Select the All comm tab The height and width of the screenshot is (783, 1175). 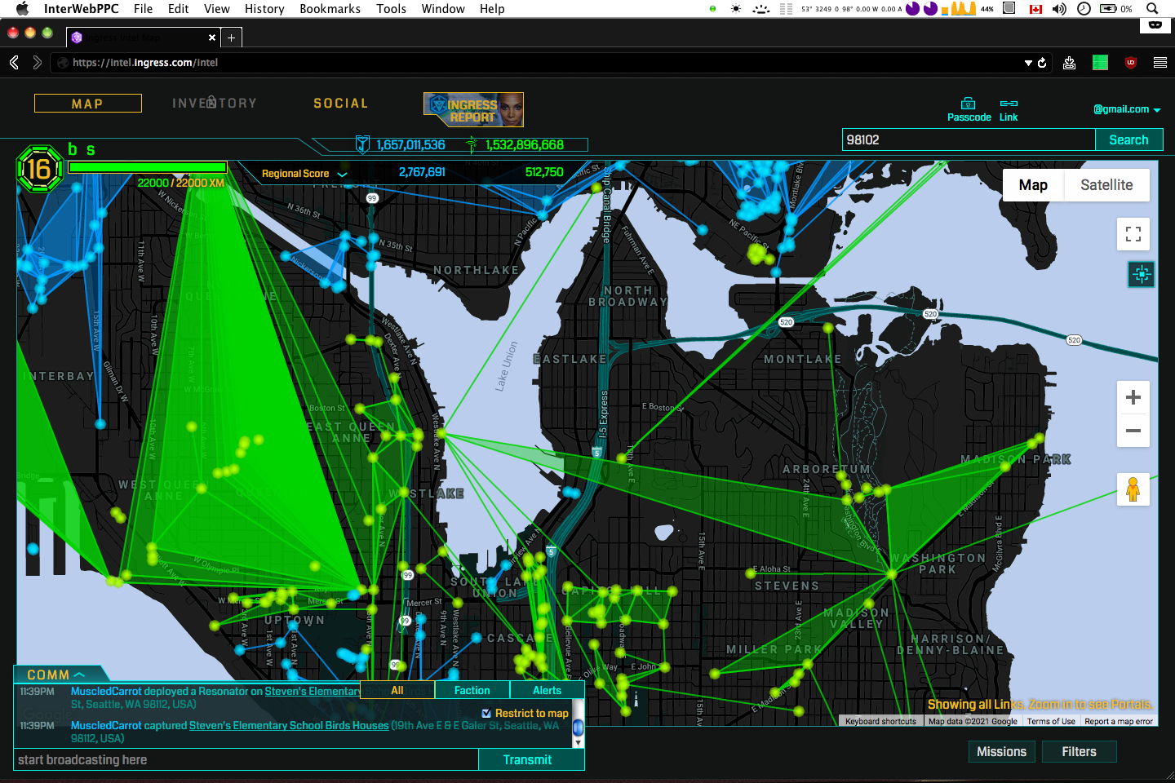(x=397, y=690)
